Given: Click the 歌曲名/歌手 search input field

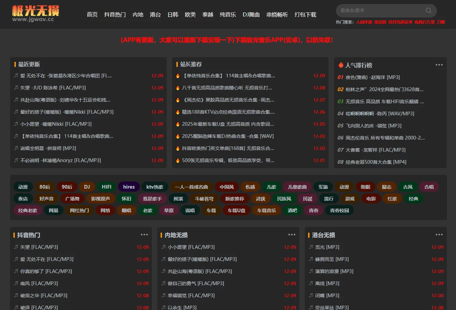Looking at the screenshot, I should tap(380, 10).
